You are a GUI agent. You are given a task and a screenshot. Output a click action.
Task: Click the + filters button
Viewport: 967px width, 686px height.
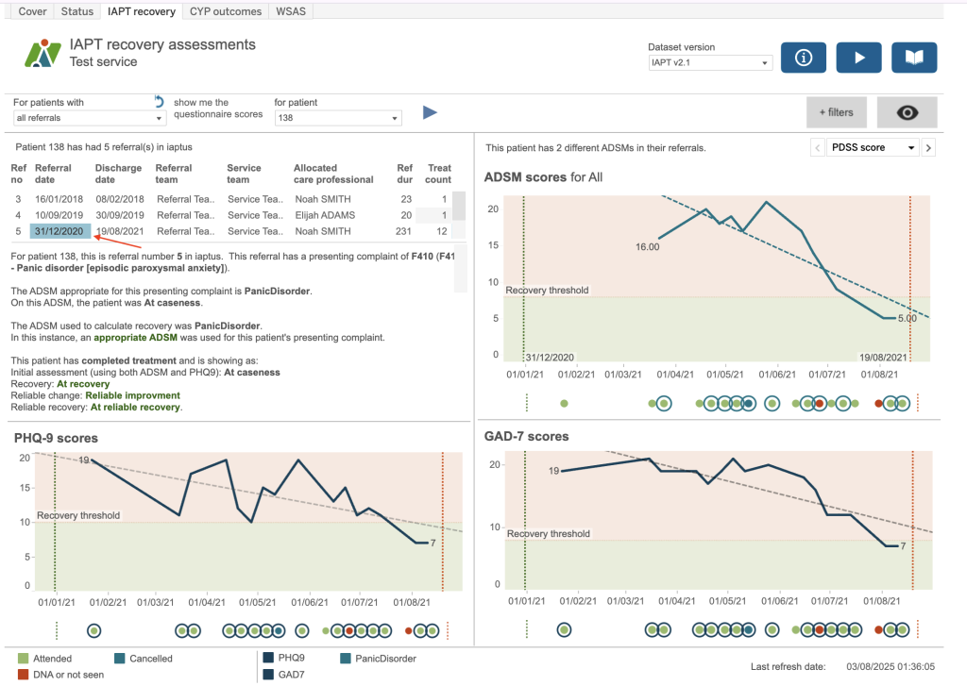836,112
